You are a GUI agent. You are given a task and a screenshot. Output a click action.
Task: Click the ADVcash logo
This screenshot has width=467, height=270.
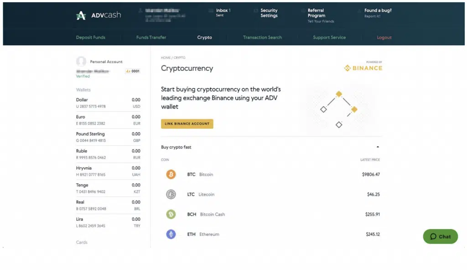(x=99, y=15)
